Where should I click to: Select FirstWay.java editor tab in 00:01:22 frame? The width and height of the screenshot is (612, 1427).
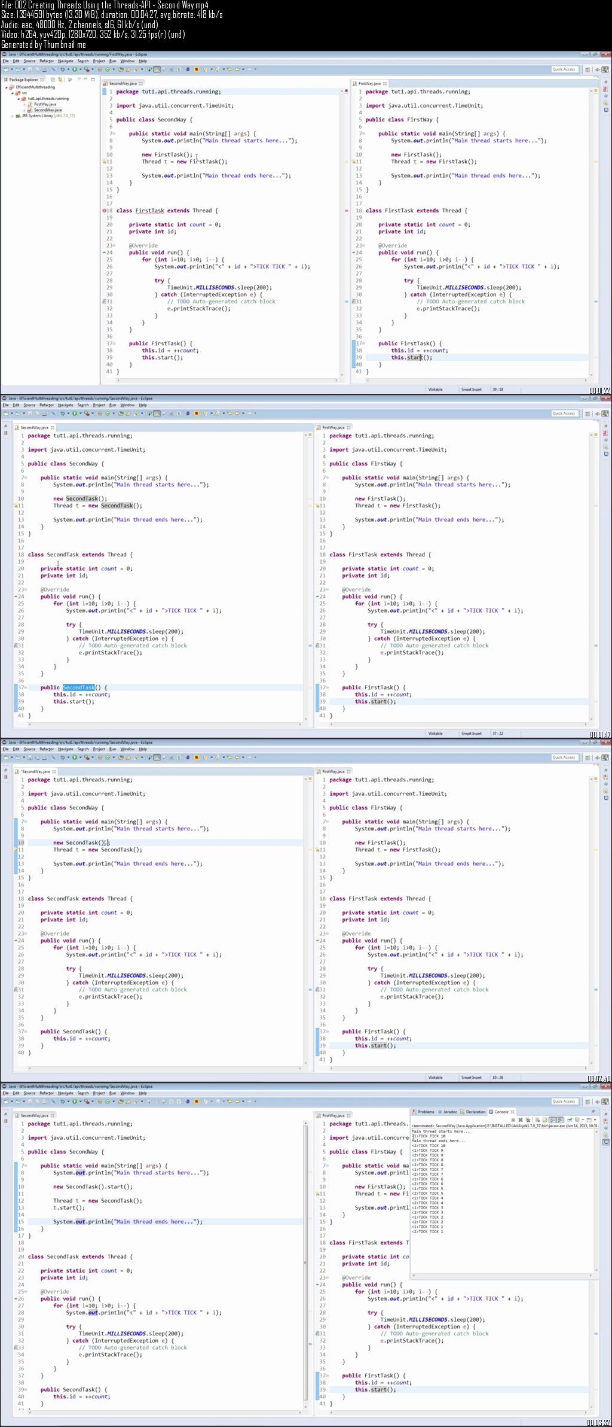[369, 84]
